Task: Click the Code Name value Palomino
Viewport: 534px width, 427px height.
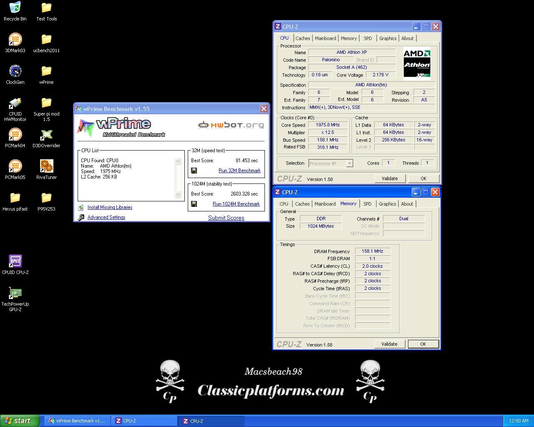Action: [x=331, y=60]
